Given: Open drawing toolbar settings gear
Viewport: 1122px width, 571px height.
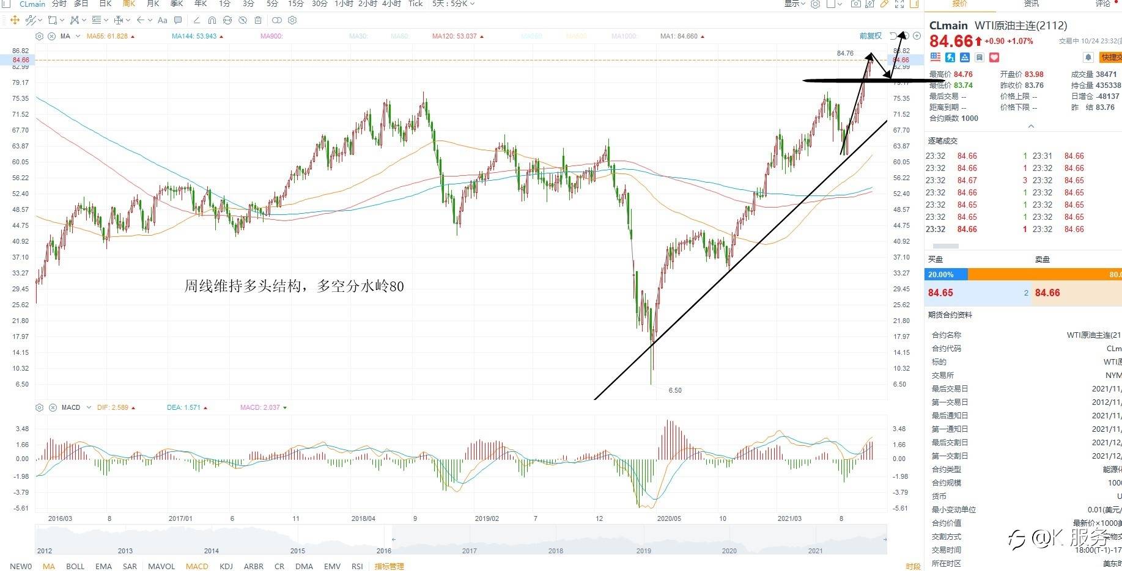Looking at the screenshot, I should (292, 20).
